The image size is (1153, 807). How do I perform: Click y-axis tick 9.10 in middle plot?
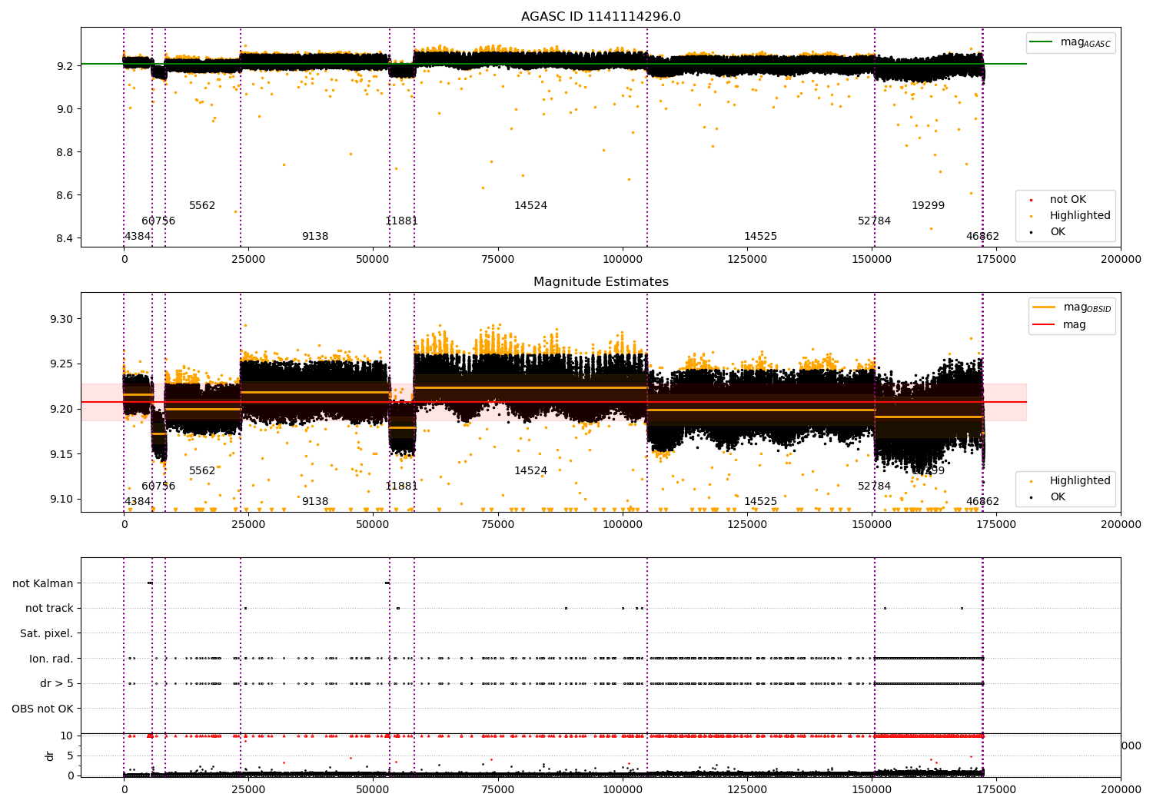coord(61,500)
